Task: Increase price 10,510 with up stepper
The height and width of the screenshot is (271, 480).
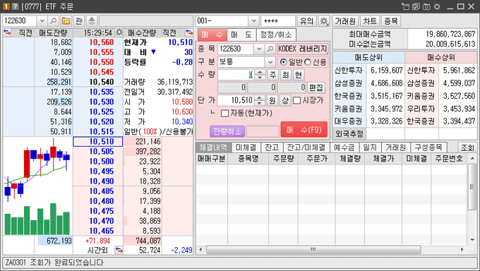Action: 259,98
